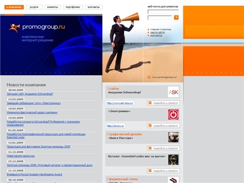Click the «Академия Schwarzkopf» project title
This screenshot has height=183, width=244.
pyautogui.click(x=124, y=92)
